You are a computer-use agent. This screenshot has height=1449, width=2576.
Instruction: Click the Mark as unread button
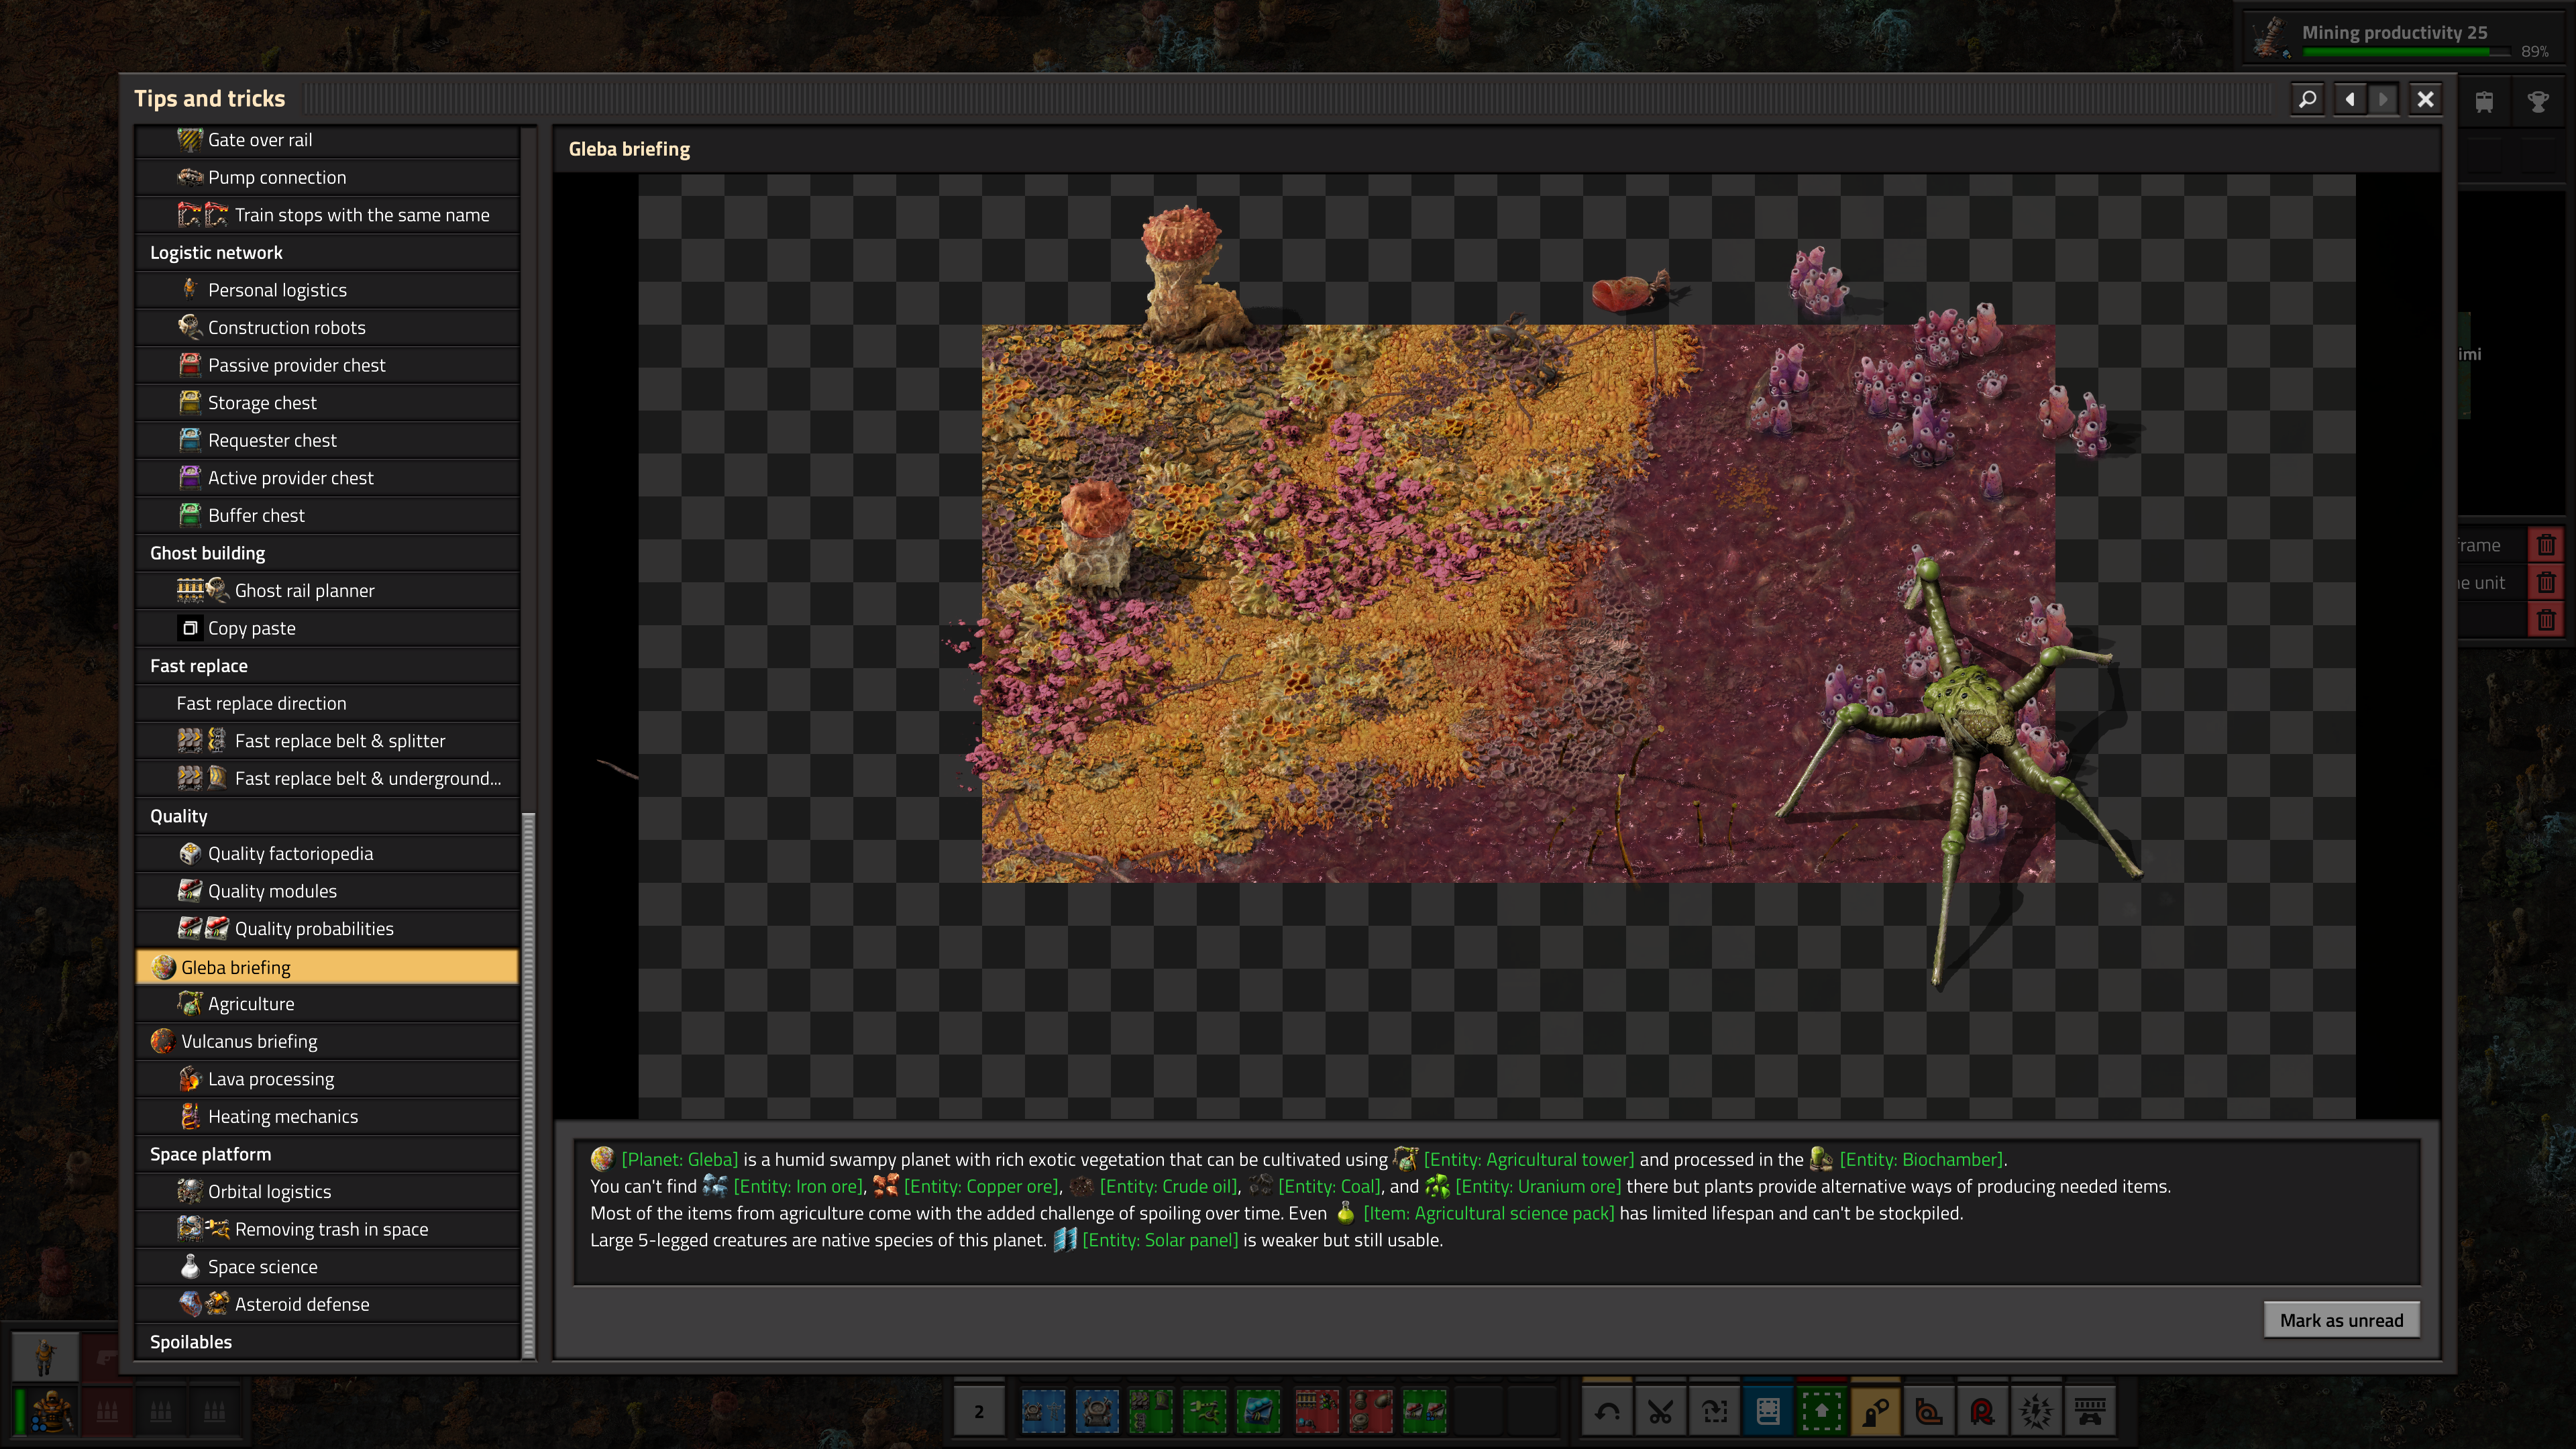pyautogui.click(x=2341, y=1320)
